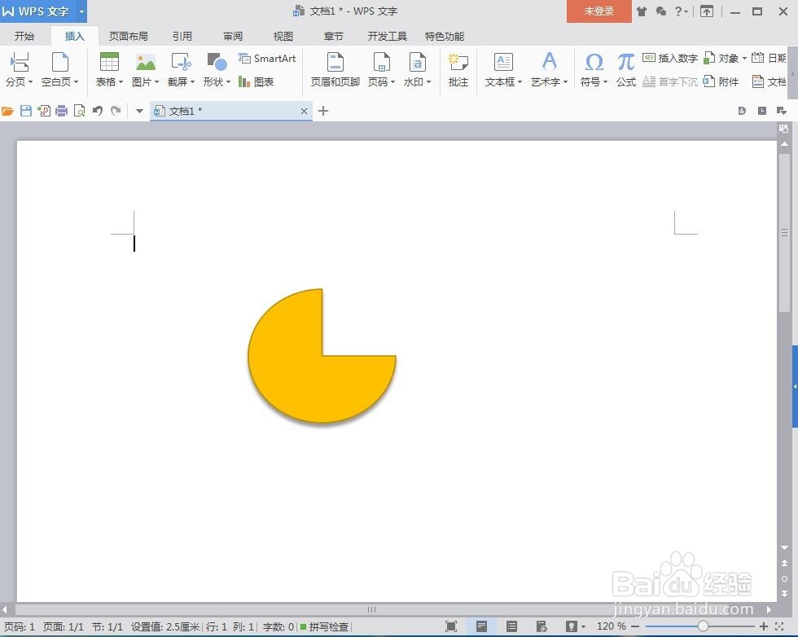Switch to the 视图 tab
798x637 pixels.
coord(283,36)
